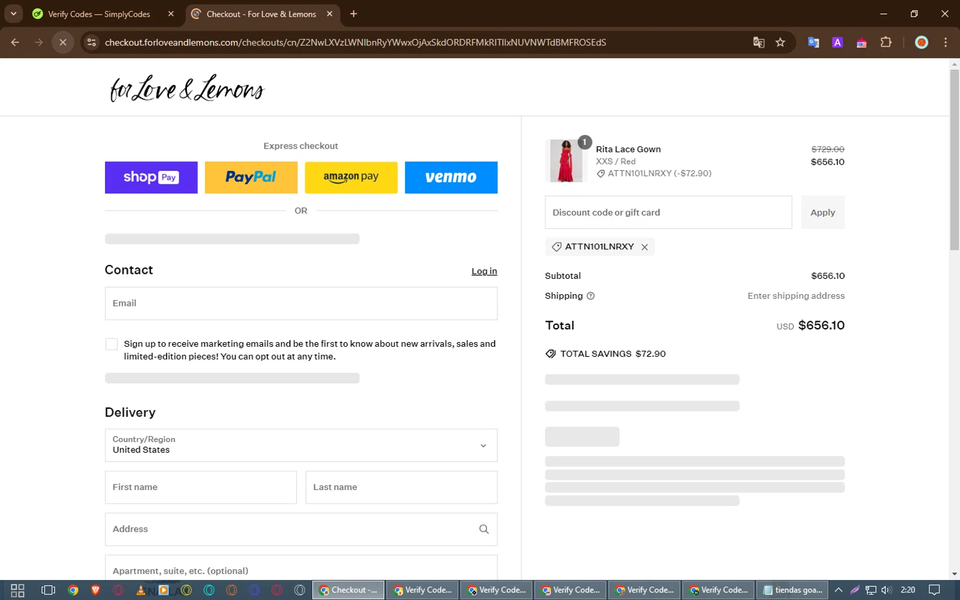Open the volume control in system tray
Screen dimensions: 960x600
[886, 590]
